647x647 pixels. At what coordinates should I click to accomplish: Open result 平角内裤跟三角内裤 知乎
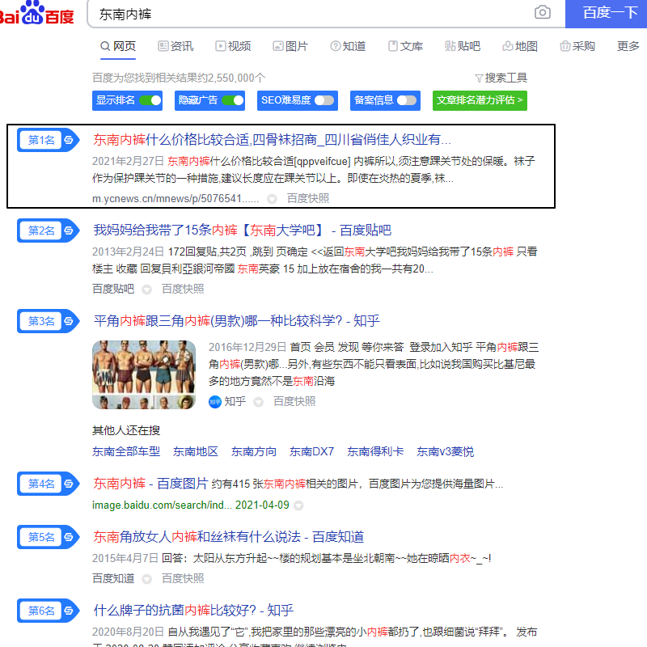point(236,320)
